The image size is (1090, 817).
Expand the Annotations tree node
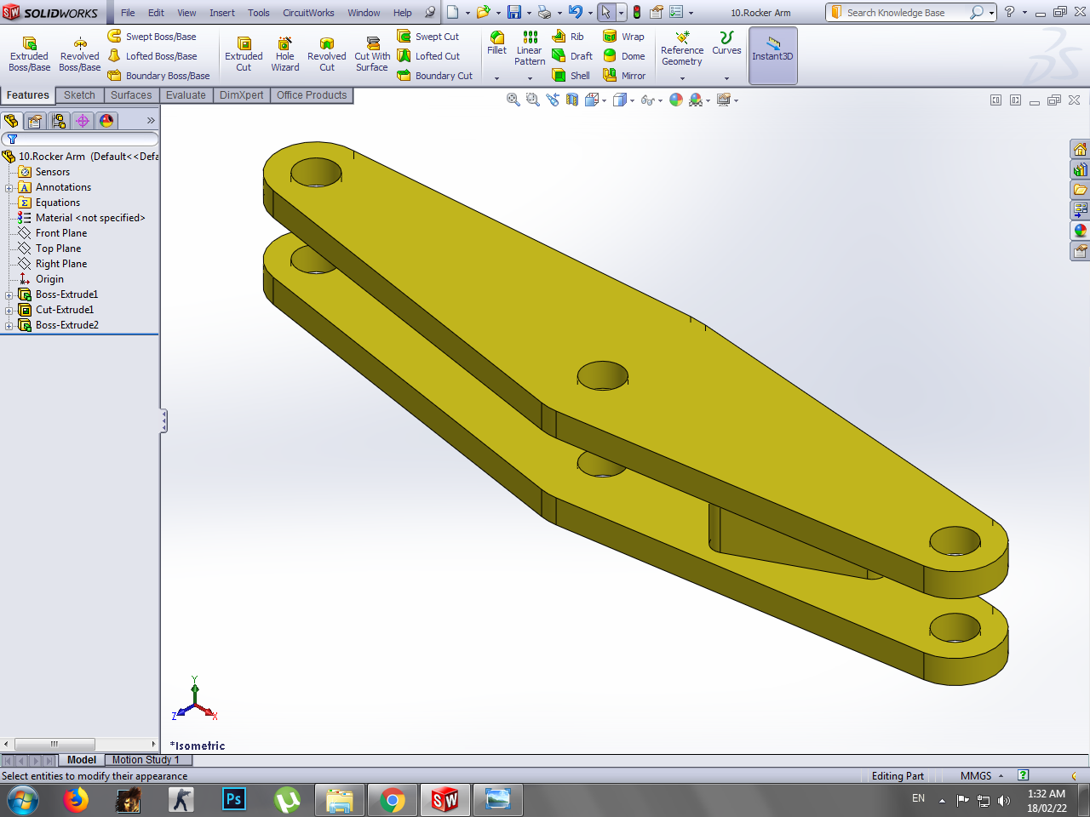[9, 188]
